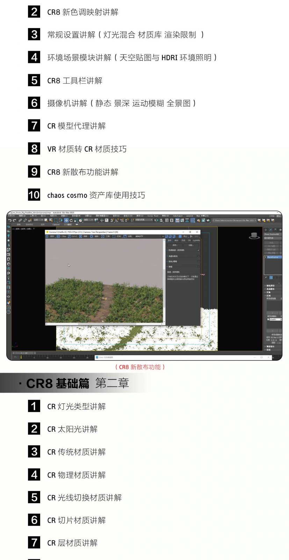Select the Move transform tool

pos(66,220)
